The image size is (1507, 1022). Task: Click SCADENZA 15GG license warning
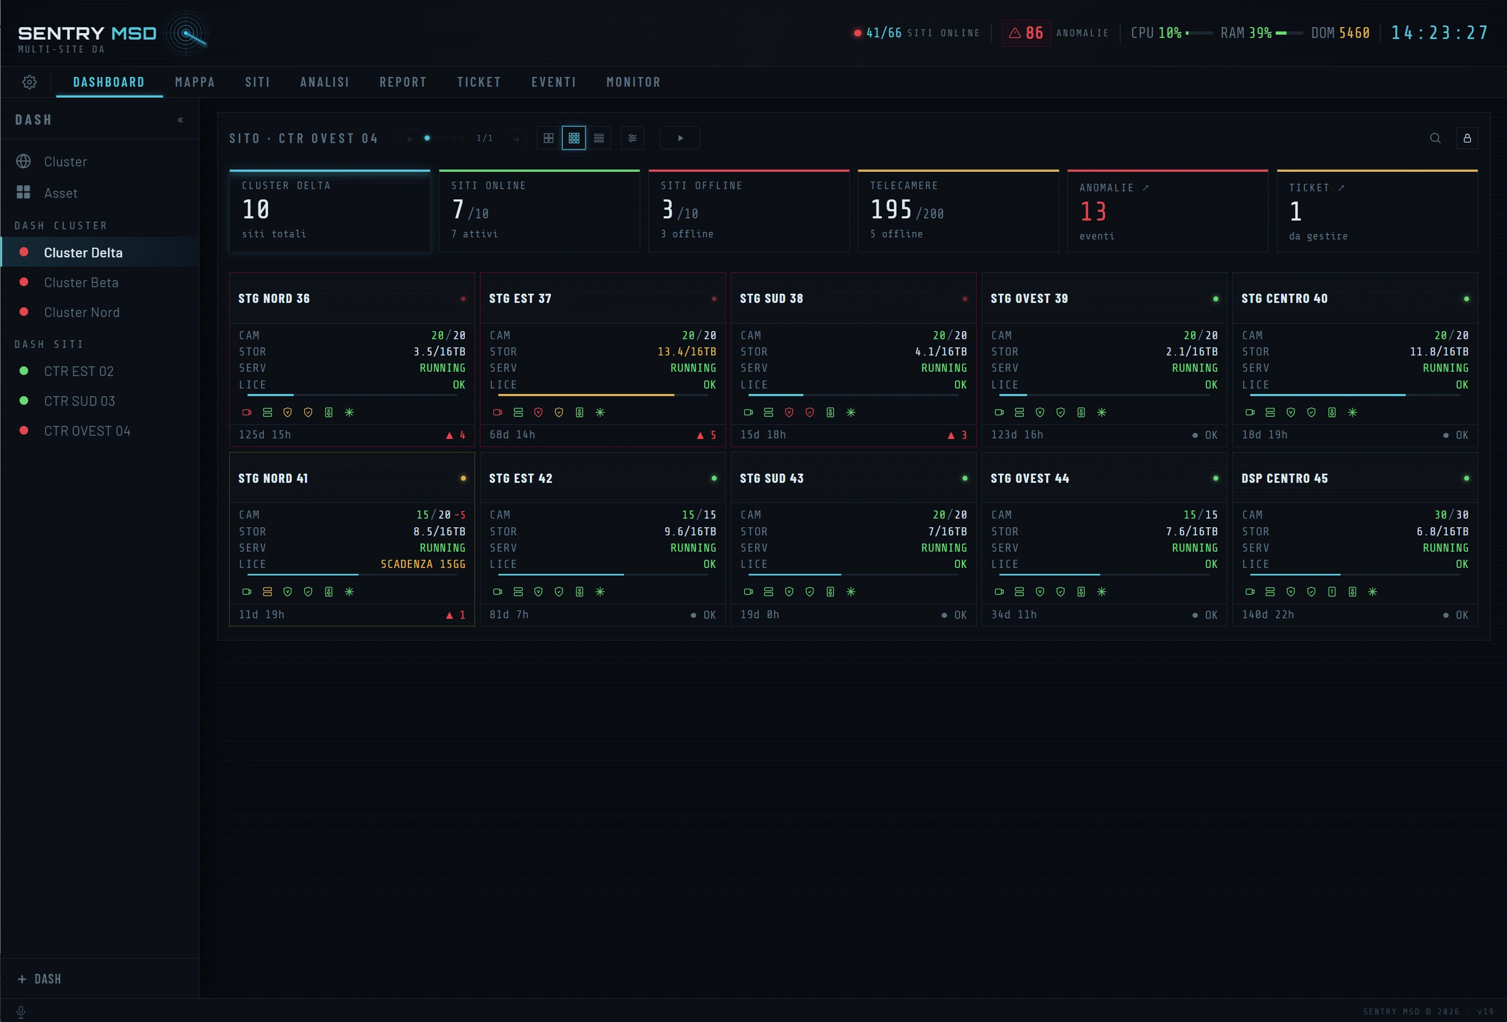click(x=423, y=564)
